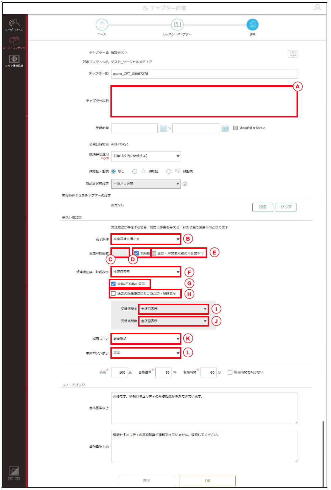Click the OK button
331x490 pixels.
(207, 481)
